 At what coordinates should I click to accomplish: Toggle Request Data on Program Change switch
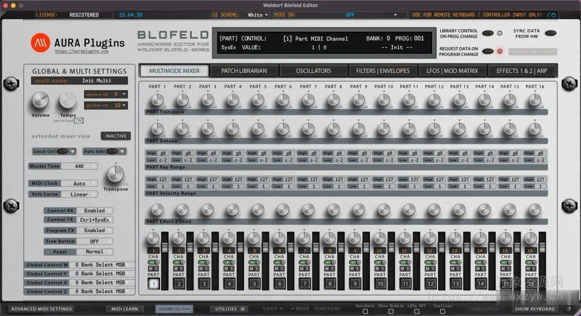click(x=488, y=51)
